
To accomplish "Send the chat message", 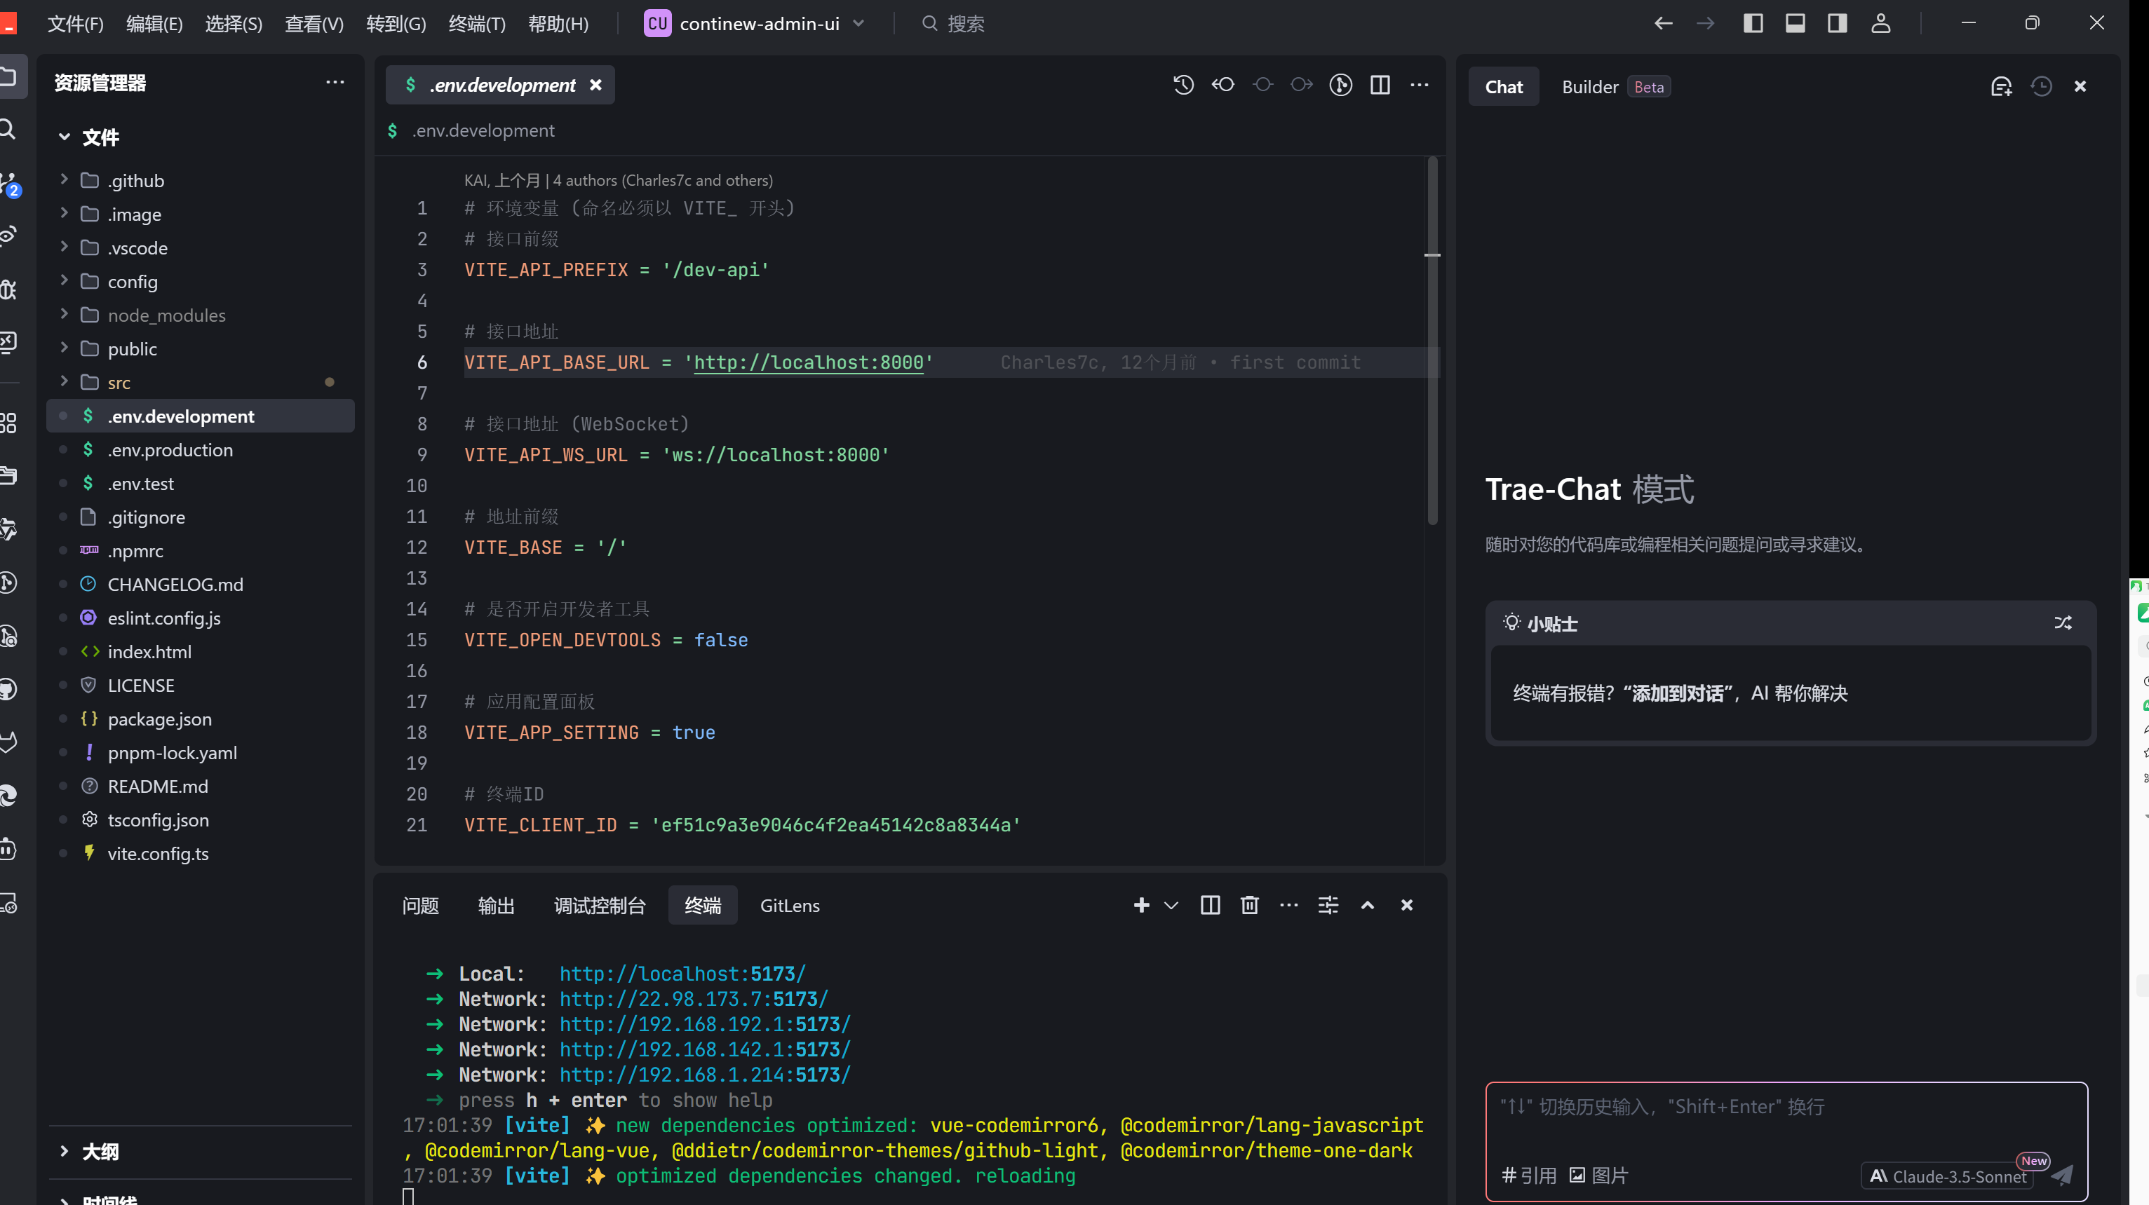I will click(x=2061, y=1176).
